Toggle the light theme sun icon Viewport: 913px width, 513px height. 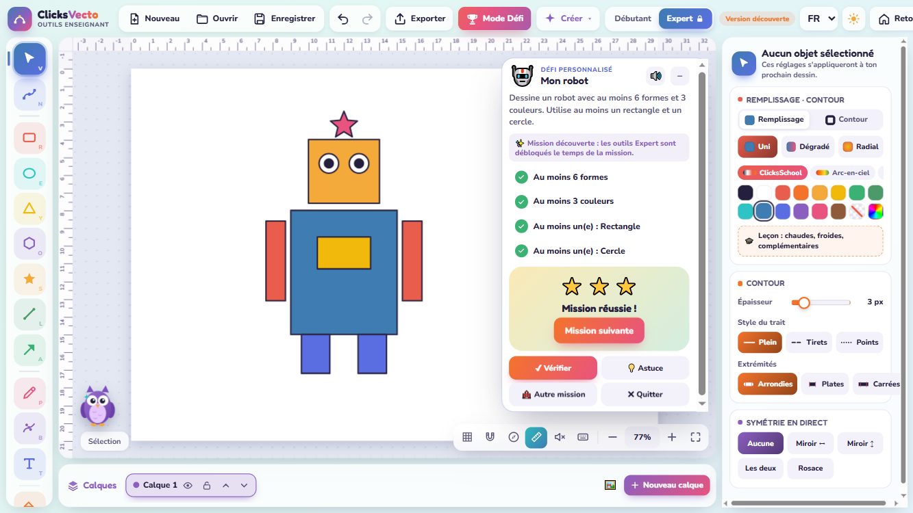pos(853,19)
